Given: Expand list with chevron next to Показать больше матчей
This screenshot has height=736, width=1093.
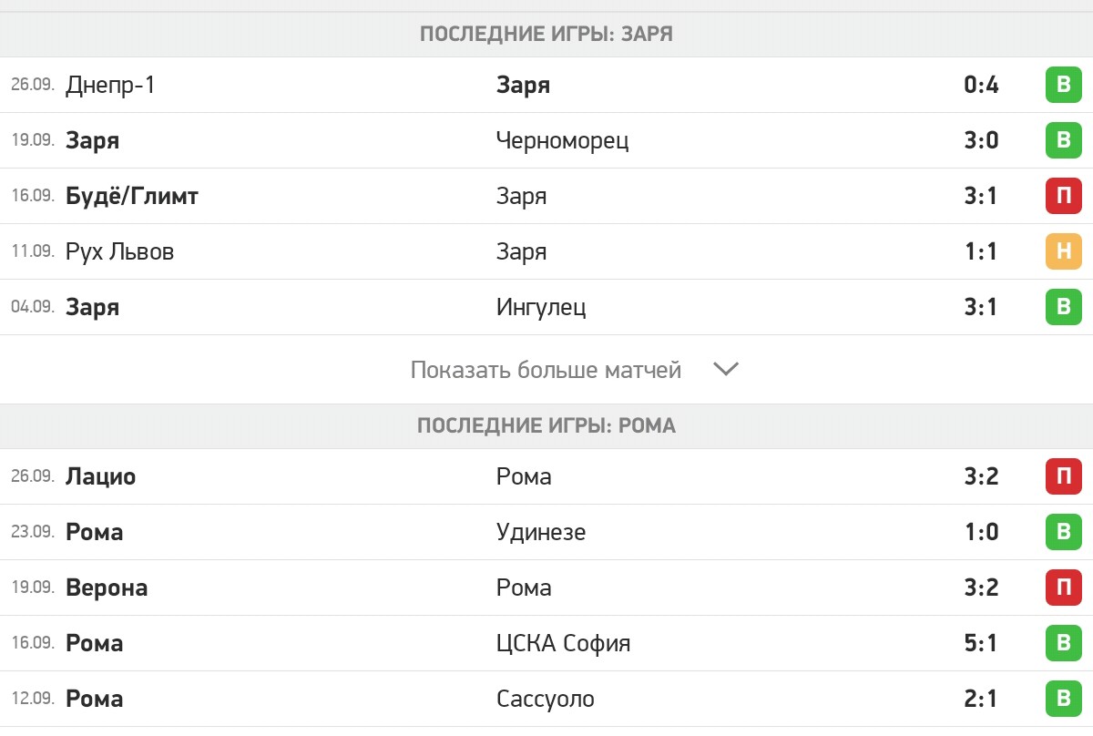Looking at the screenshot, I should pos(726,370).
